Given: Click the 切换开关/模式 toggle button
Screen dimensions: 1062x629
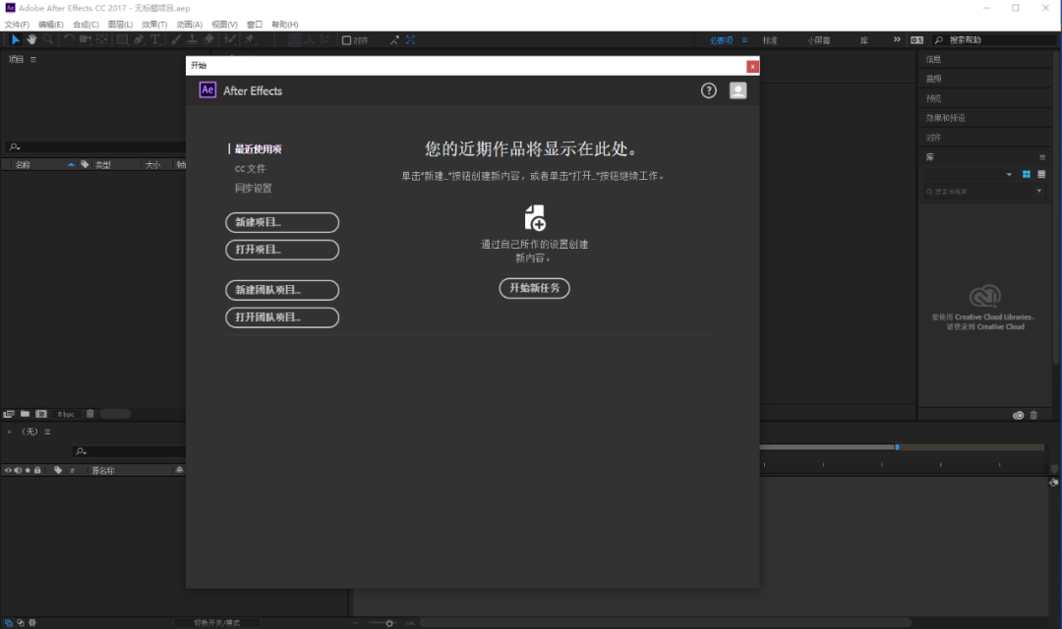Looking at the screenshot, I should point(216,623).
